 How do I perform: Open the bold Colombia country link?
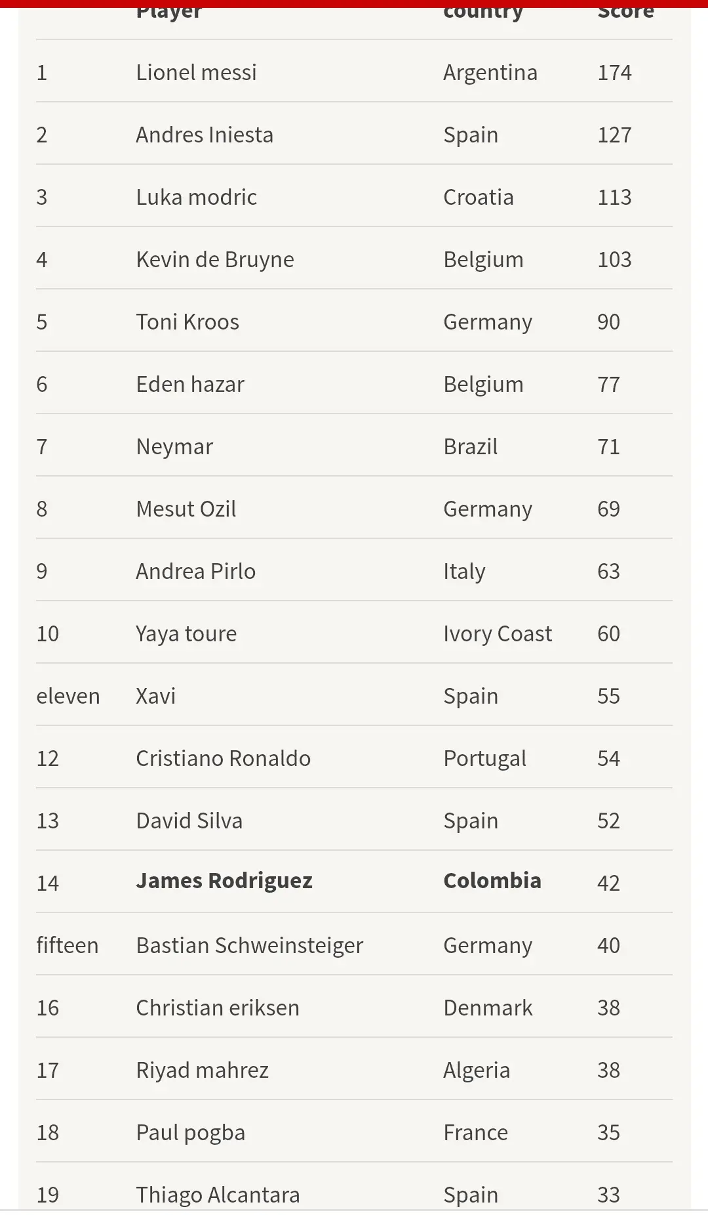click(x=492, y=881)
